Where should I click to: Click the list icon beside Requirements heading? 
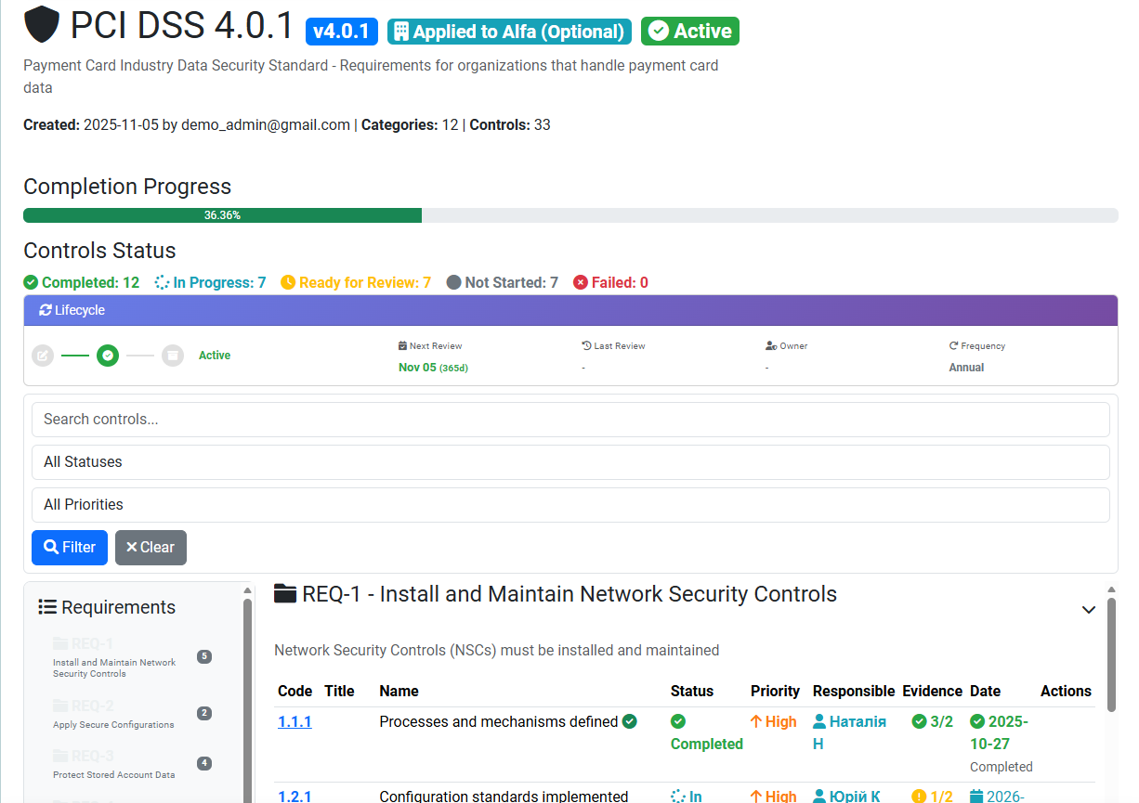(47, 607)
